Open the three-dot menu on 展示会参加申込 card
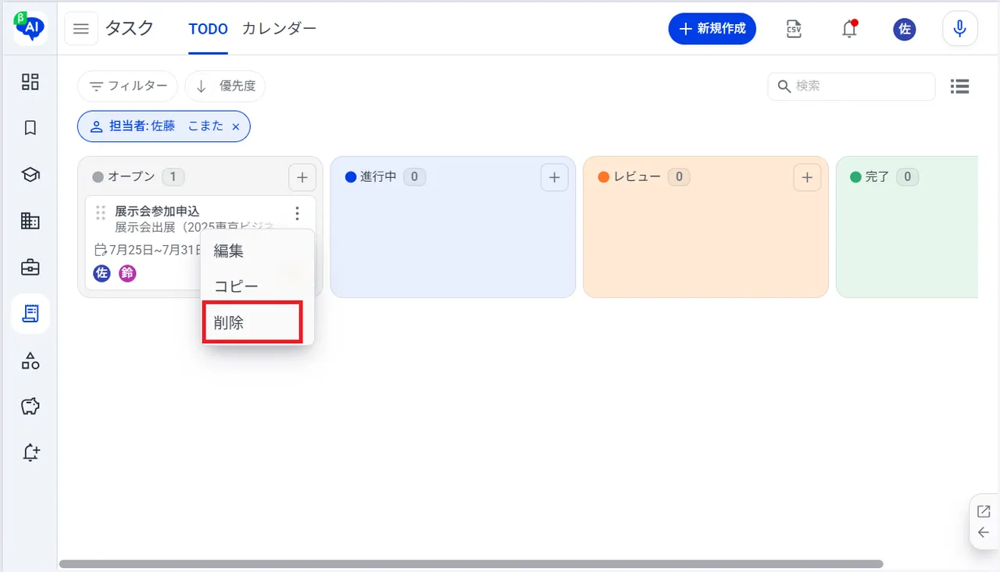 coord(297,213)
